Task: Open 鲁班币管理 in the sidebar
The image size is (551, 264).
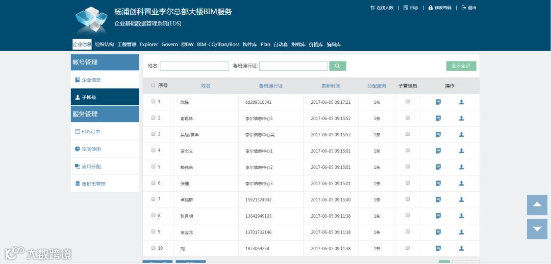Action: pos(105,184)
